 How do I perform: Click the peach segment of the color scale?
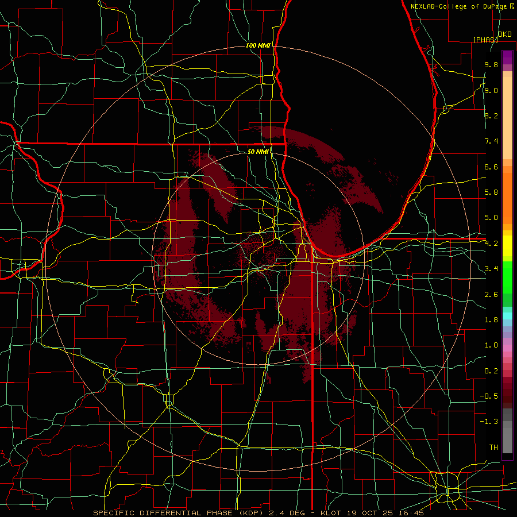coord(507,118)
